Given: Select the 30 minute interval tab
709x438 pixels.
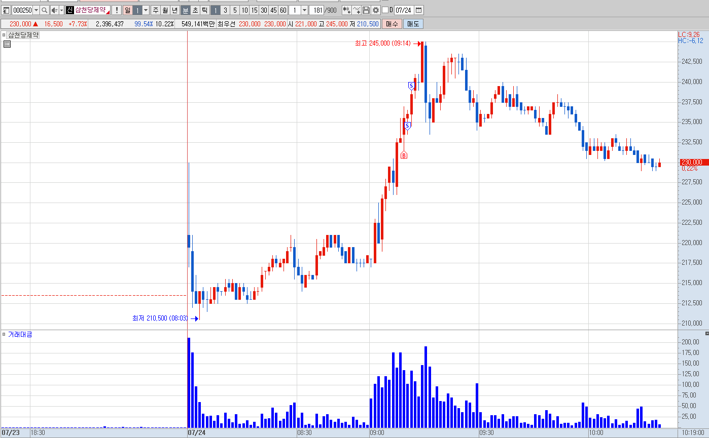Looking at the screenshot, I should pyautogui.click(x=264, y=10).
